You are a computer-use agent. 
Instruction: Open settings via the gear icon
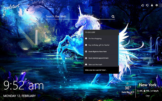(157, 5)
